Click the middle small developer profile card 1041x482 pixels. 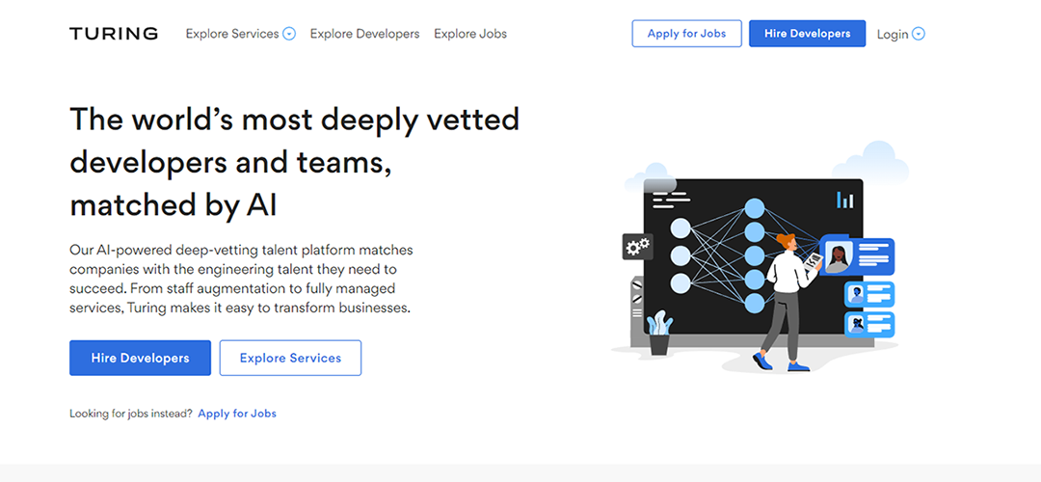(869, 294)
